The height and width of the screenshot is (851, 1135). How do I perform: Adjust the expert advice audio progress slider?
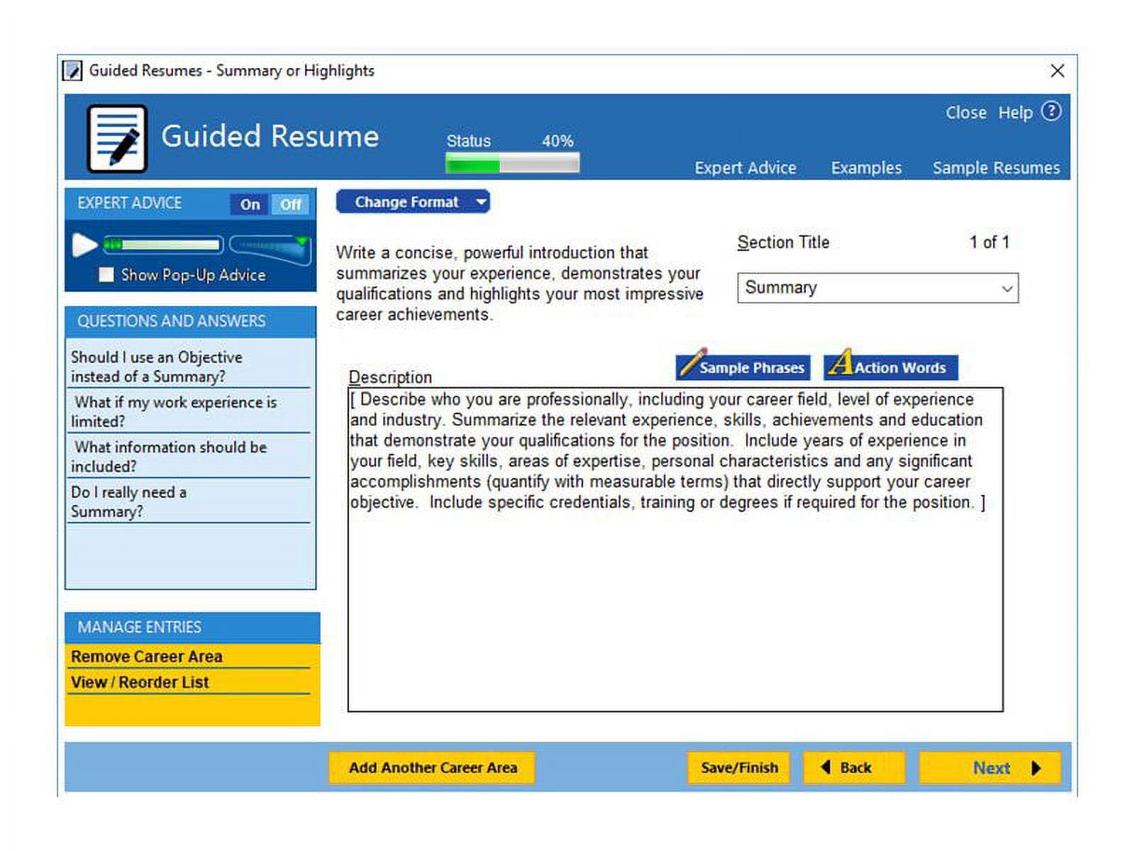click(x=163, y=245)
